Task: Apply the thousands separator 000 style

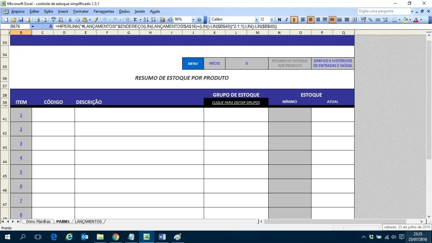Action: (378, 19)
